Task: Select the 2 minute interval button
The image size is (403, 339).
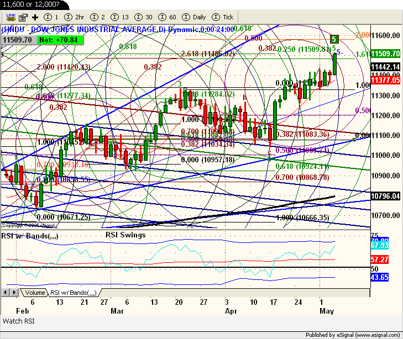Action: coord(98,17)
